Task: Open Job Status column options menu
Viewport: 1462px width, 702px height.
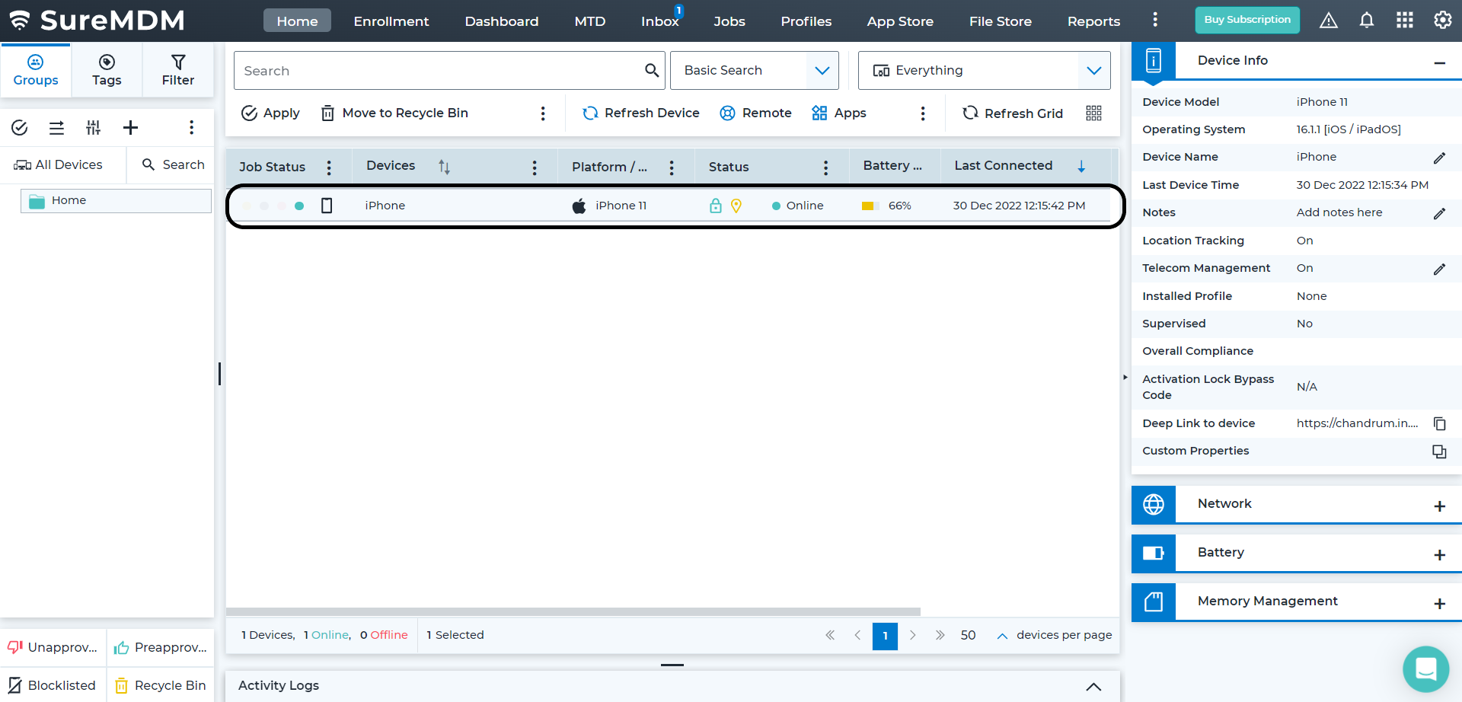Action: pos(329,168)
